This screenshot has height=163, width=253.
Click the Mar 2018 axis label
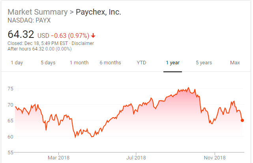[x=58, y=157]
